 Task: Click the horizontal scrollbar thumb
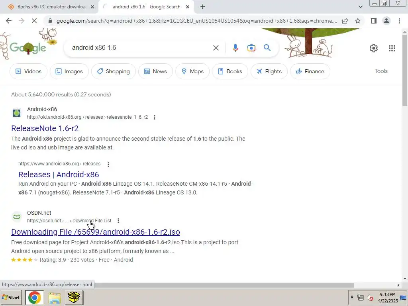224,285
